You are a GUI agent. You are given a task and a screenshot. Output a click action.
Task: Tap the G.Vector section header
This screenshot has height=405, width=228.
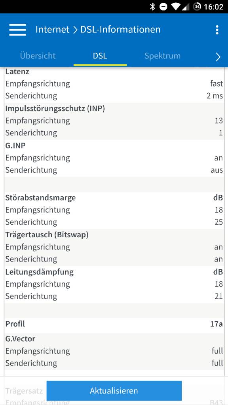17,339
